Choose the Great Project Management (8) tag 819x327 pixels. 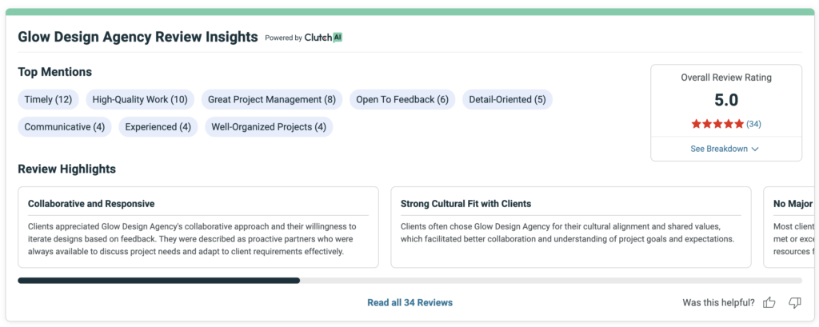coord(271,100)
